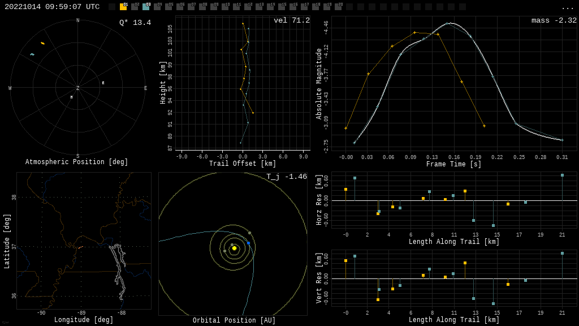Select station 20 box in top strip
Viewport: 579px width, 326px height.
338,7
